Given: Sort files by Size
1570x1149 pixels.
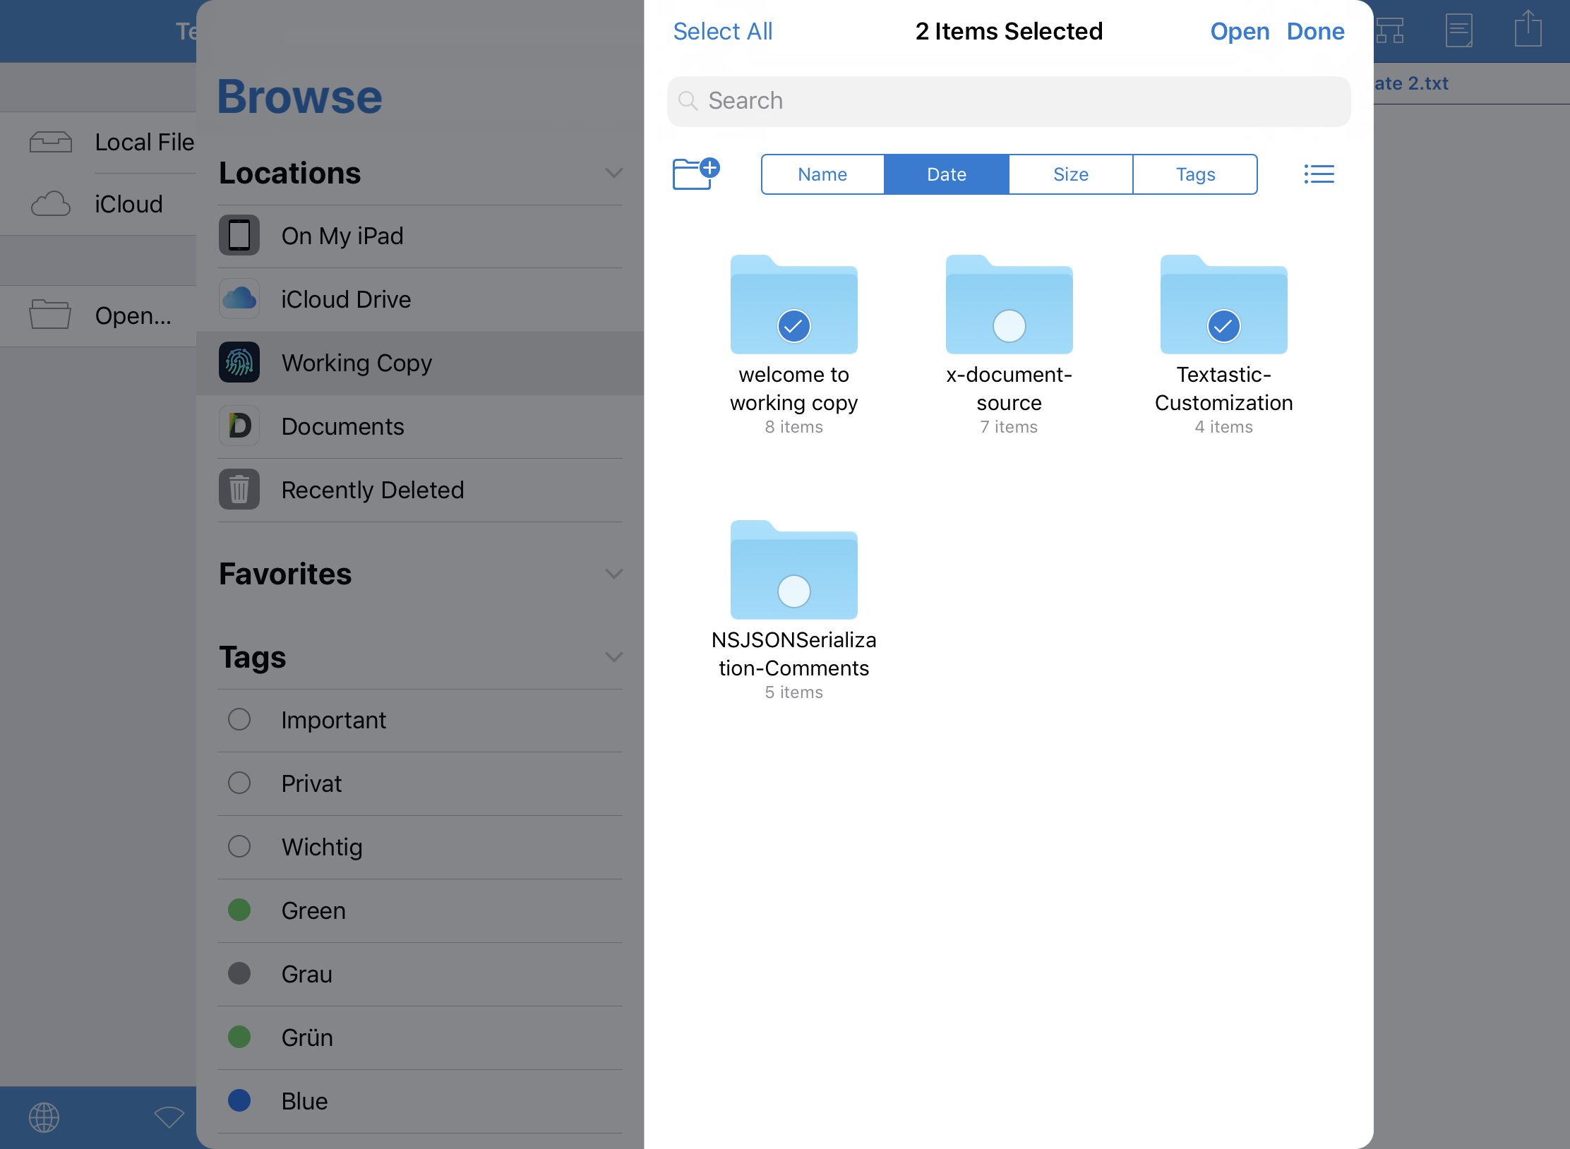Looking at the screenshot, I should click(1071, 174).
